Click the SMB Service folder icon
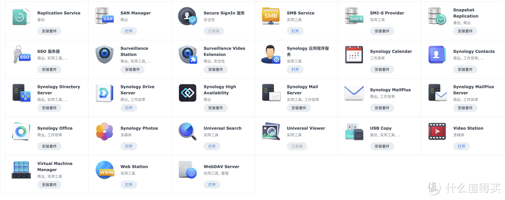This screenshot has height=200, width=505. tap(271, 16)
